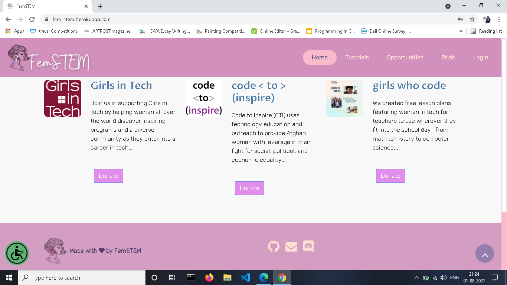Open the Chrome profile avatar

click(487, 19)
